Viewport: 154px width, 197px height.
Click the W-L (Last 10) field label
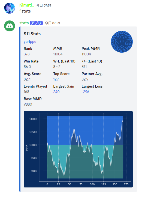click(64, 61)
